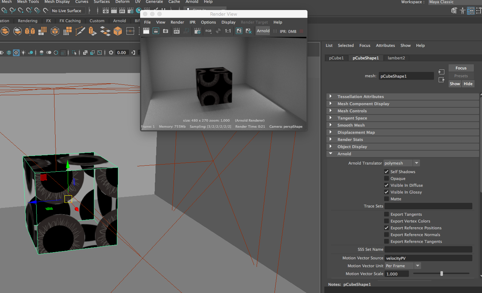Enable the Opaque checkbox

pyautogui.click(x=386, y=179)
